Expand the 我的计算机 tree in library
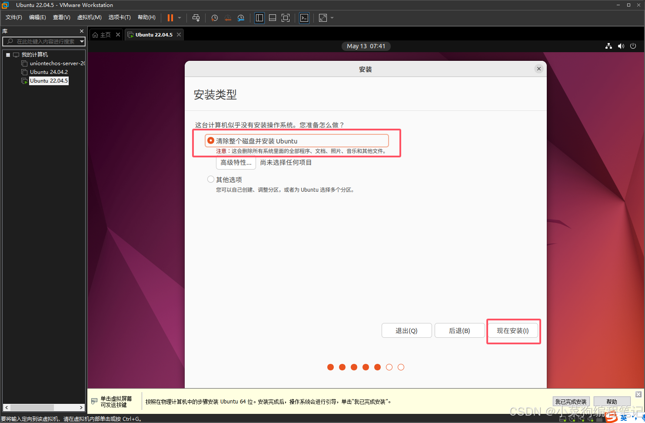The image size is (645, 423). (8, 54)
